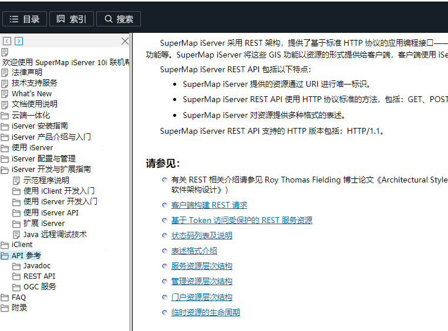Switch to the 索引 index tab
Viewport: 448px width, 331px height.
[x=72, y=19]
